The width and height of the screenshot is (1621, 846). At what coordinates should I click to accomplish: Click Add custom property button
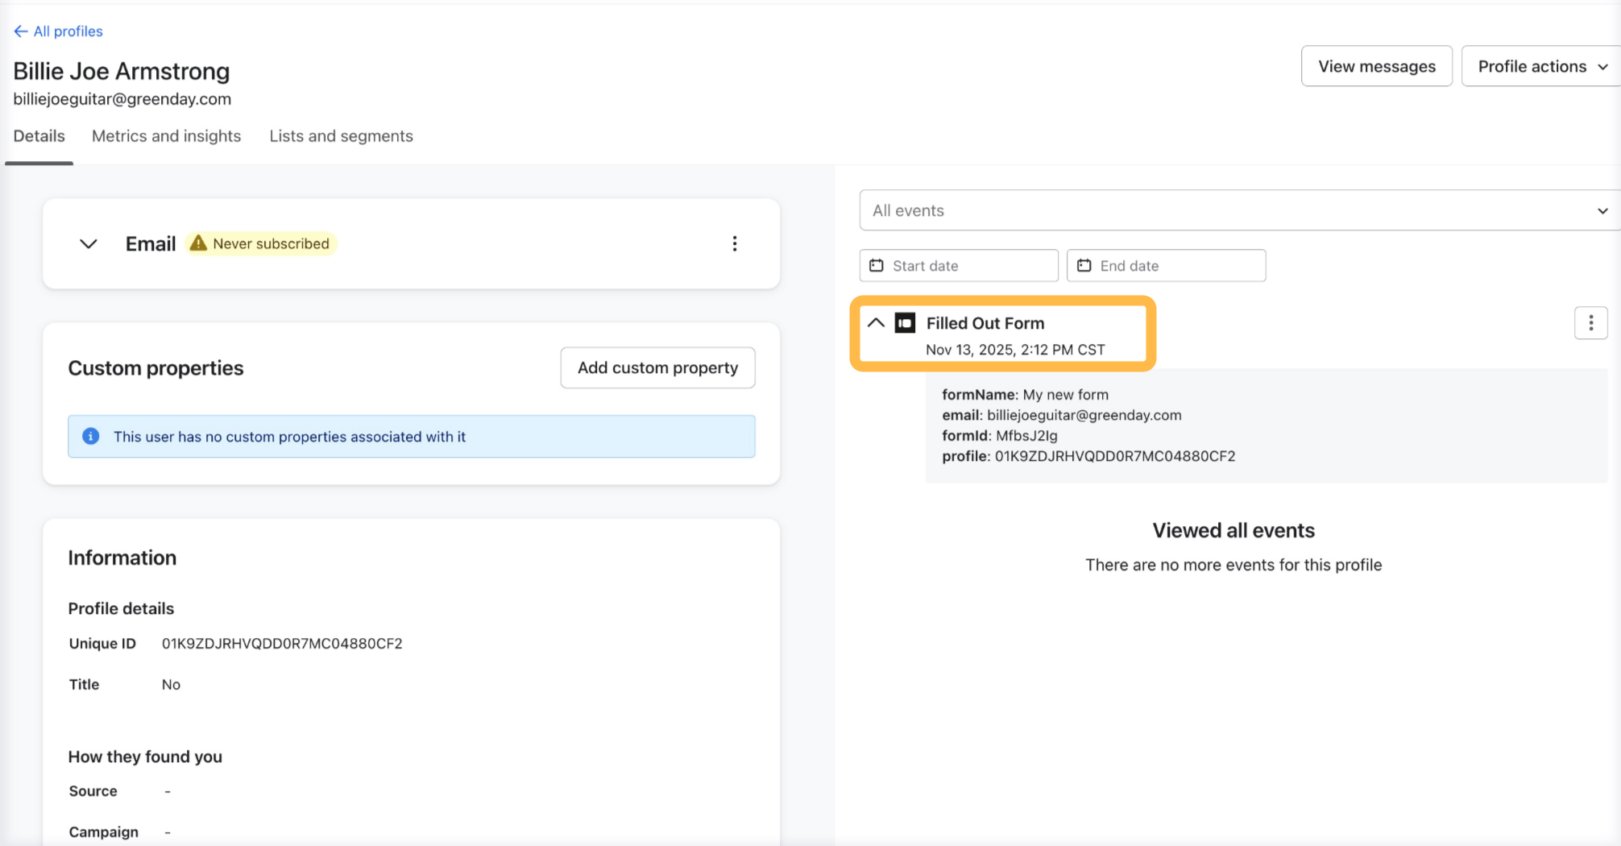657,367
